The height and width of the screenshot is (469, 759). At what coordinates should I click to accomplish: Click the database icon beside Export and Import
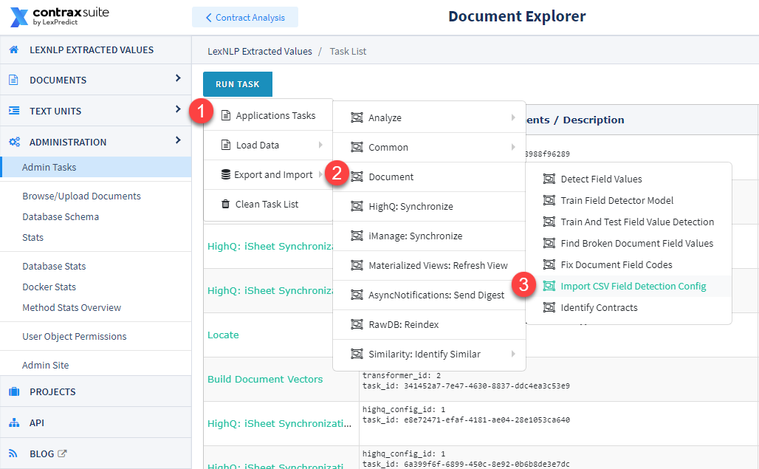click(226, 174)
